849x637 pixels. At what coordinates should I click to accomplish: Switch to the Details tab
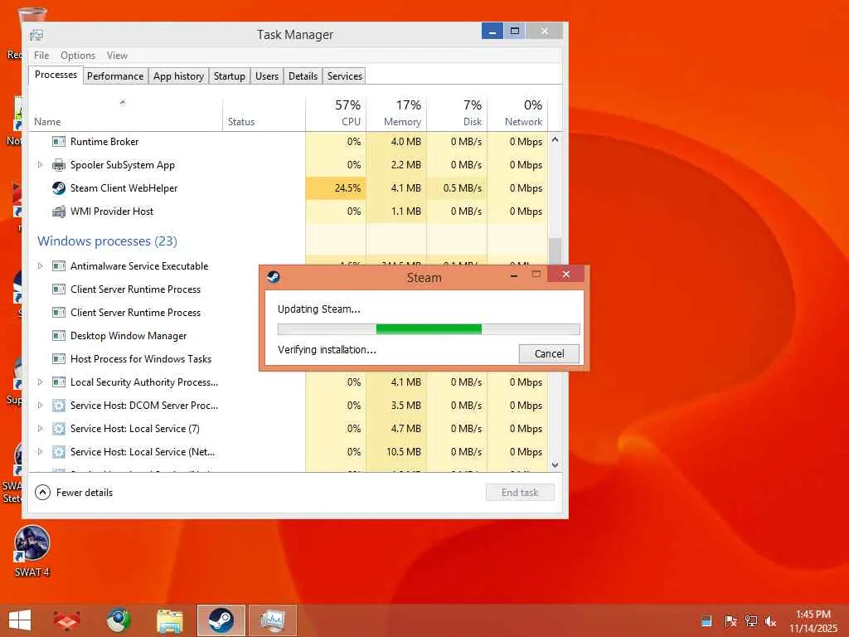pyautogui.click(x=303, y=76)
